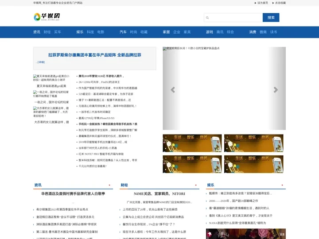This screenshot has width=319, height=239.
Task: Open article 锤子T3最新剧透汇总
Action: point(105,100)
